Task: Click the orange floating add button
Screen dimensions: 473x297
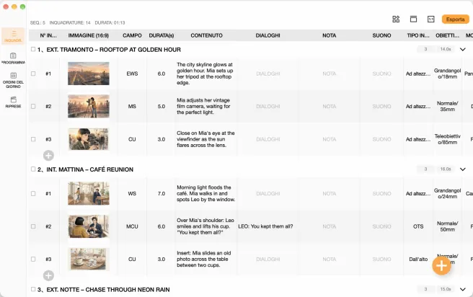Action: pos(441,265)
